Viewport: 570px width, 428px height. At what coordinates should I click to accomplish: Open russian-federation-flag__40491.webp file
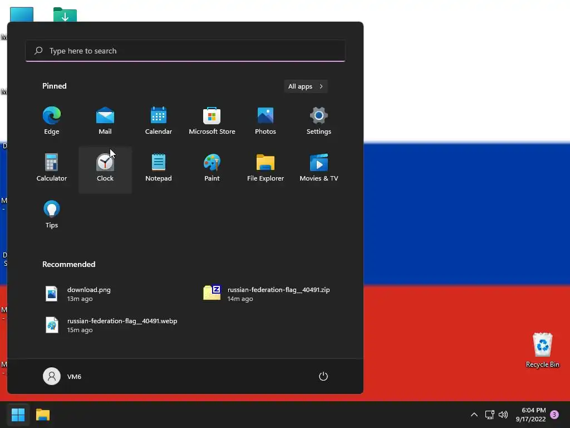coord(111,325)
